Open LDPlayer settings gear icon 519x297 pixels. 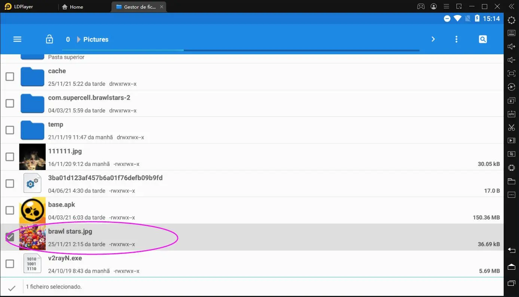(x=512, y=20)
